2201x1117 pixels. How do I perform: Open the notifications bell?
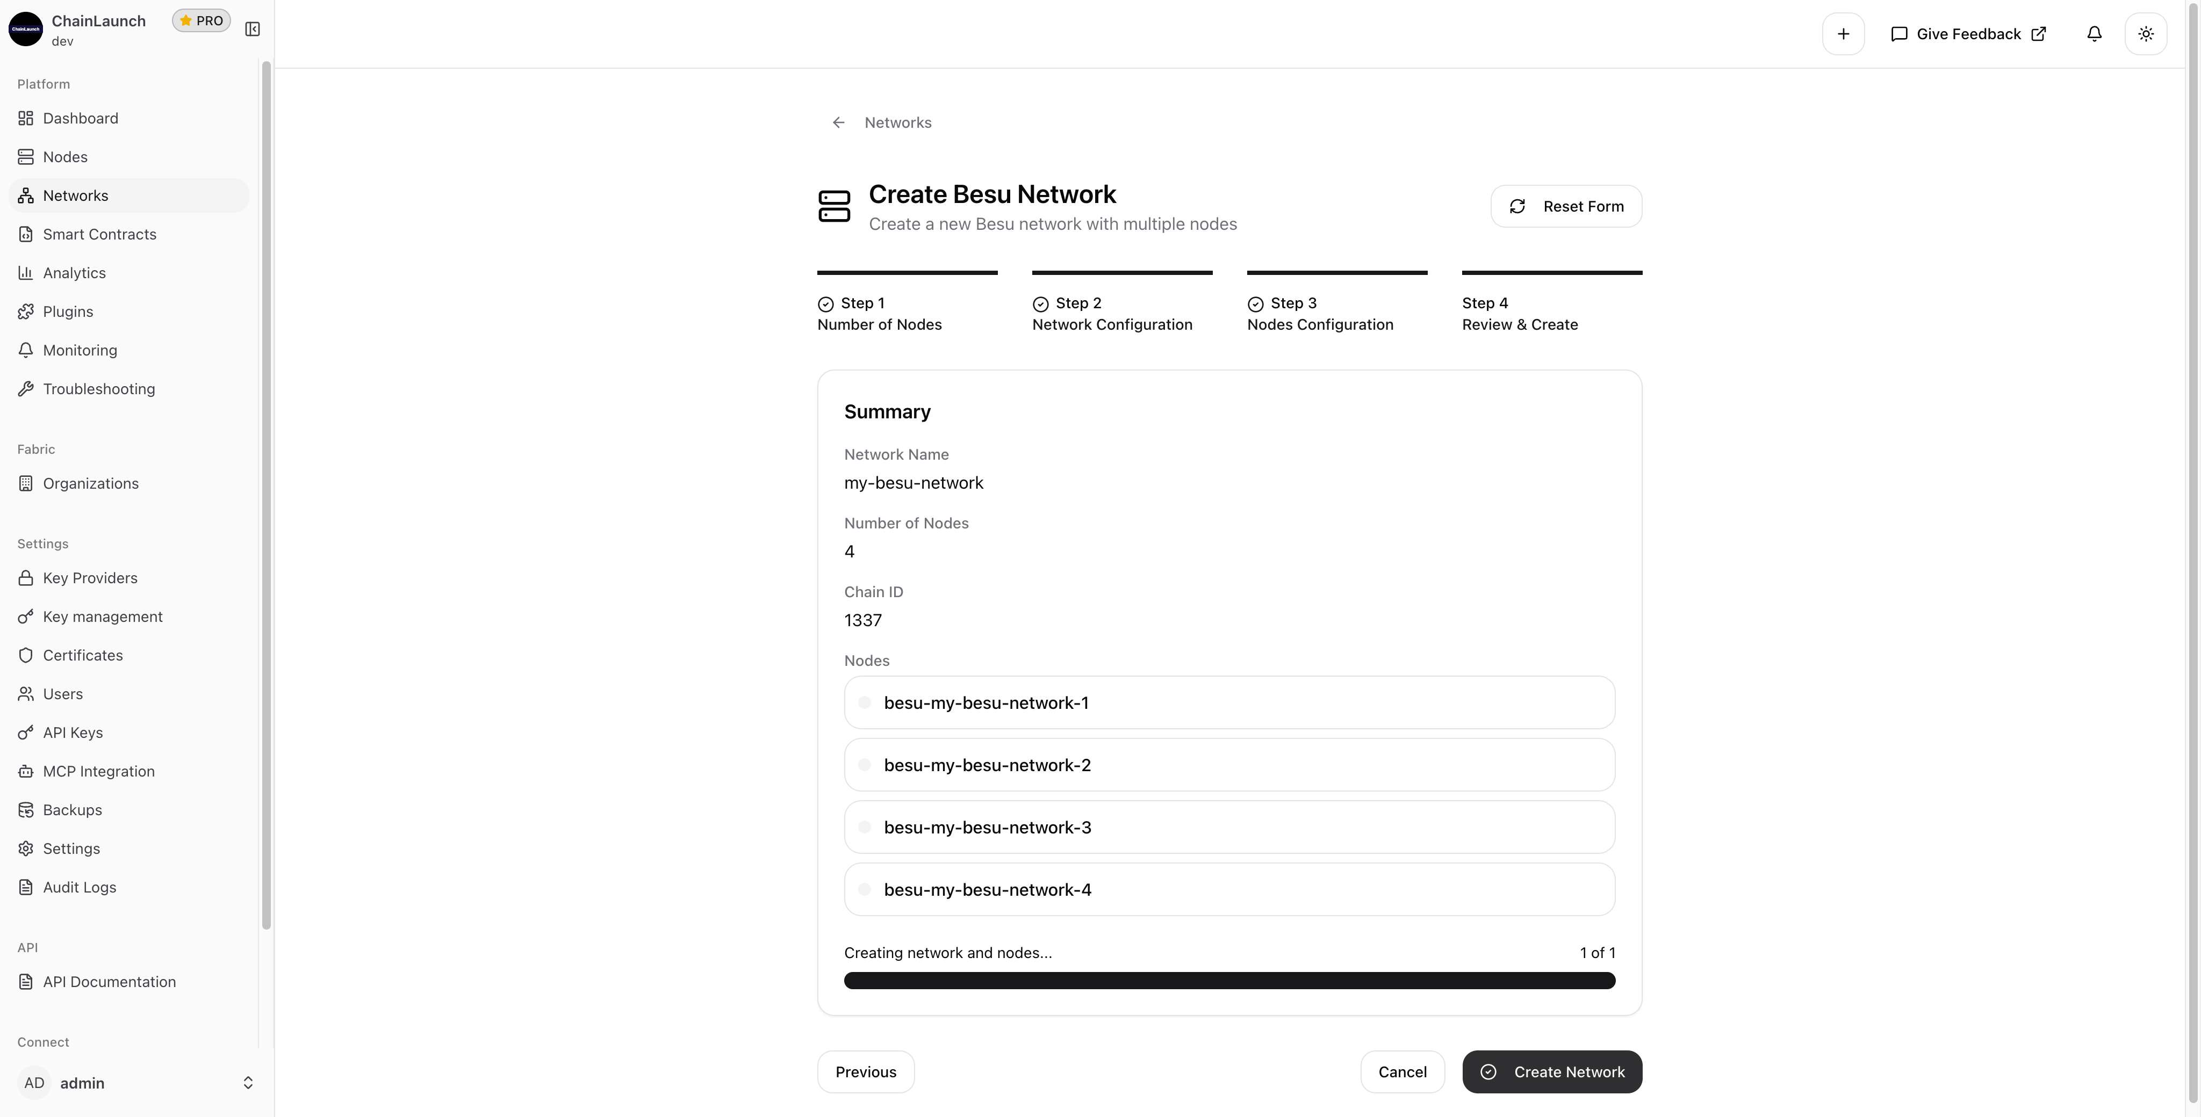[2094, 33]
